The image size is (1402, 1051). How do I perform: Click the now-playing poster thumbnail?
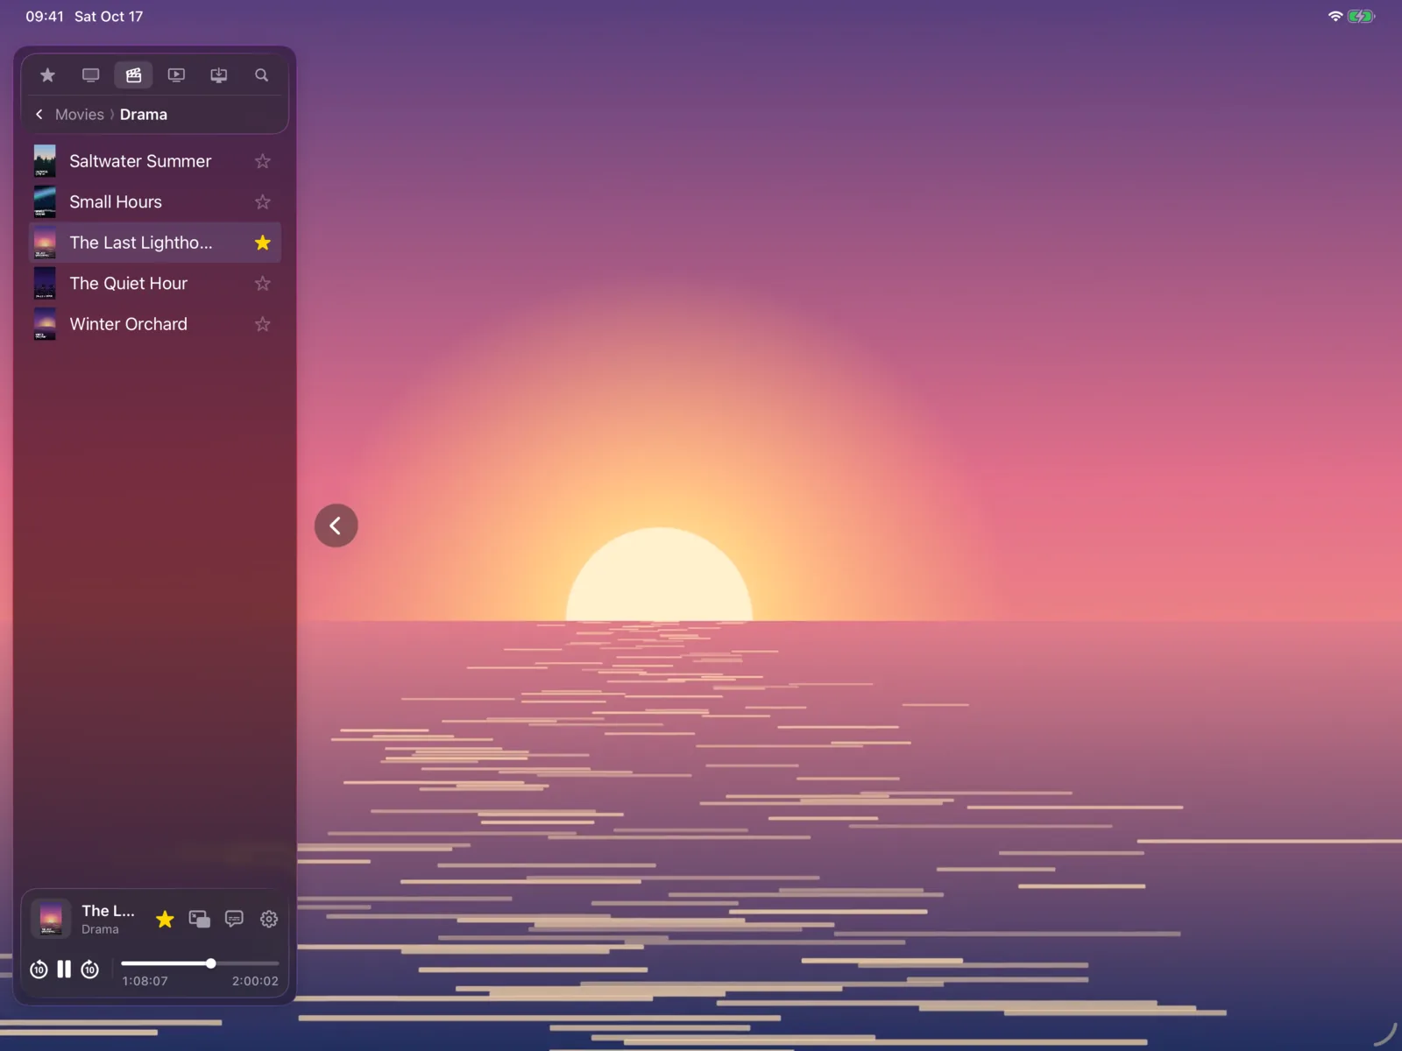tap(51, 919)
